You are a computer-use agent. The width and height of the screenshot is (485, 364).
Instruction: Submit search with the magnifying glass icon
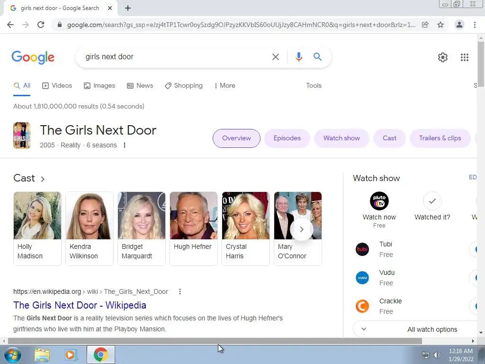point(317,57)
